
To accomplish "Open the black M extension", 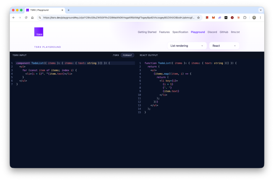I will (226, 17).
